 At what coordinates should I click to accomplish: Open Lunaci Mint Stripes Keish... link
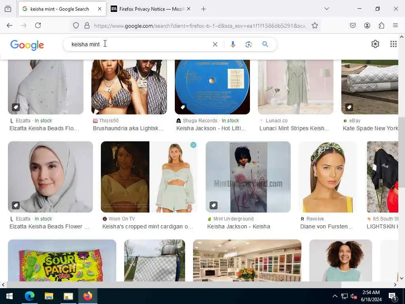pos(294,128)
